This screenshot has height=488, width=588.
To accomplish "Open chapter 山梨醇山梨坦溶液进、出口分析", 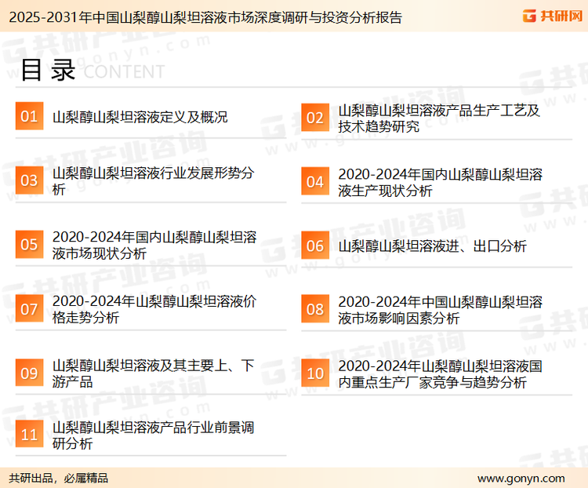I will point(432,246).
